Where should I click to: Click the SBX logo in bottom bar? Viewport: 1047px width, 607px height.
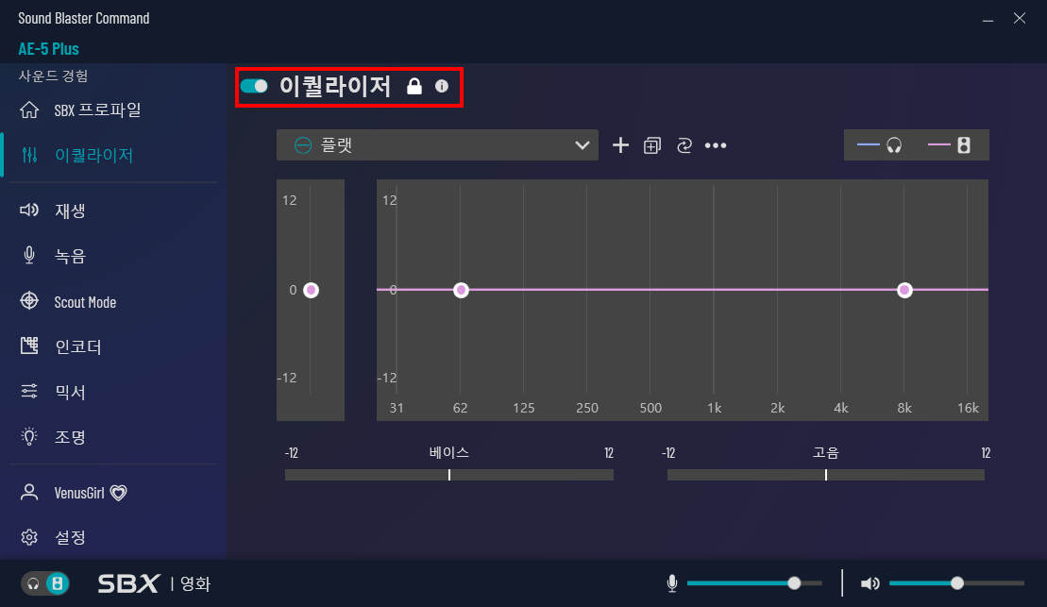point(128,583)
